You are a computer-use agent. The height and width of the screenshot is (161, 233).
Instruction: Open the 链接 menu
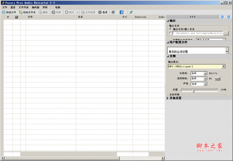click(57, 7)
